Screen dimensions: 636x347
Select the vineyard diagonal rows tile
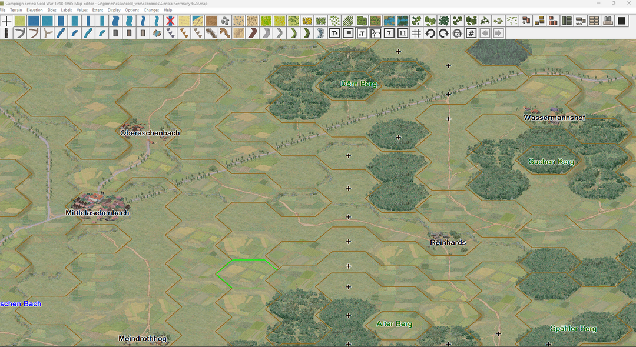coord(348,20)
